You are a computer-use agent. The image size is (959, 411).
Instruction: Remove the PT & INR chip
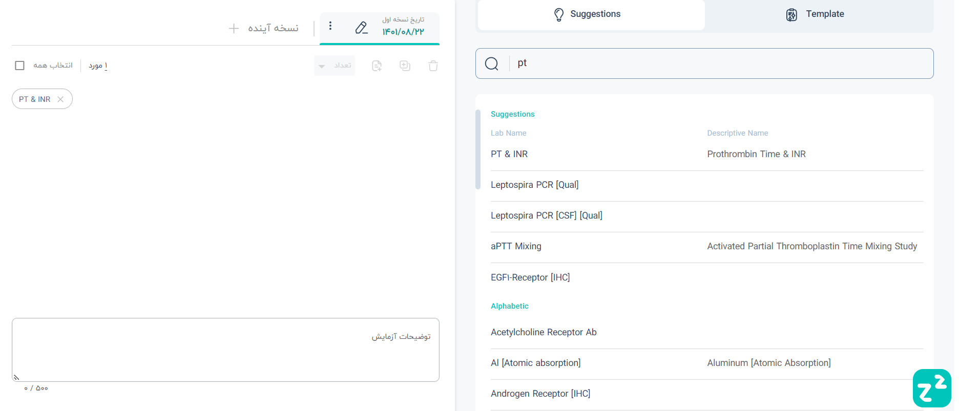pyautogui.click(x=60, y=99)
